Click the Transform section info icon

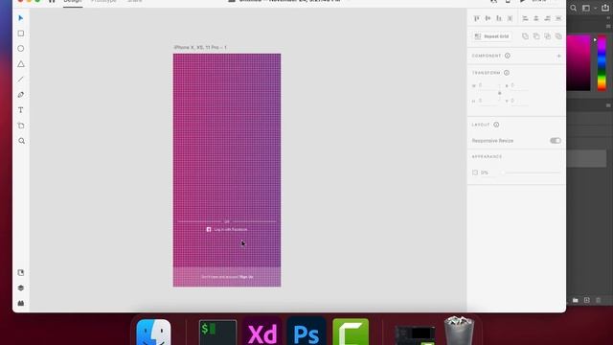(507, 73)
